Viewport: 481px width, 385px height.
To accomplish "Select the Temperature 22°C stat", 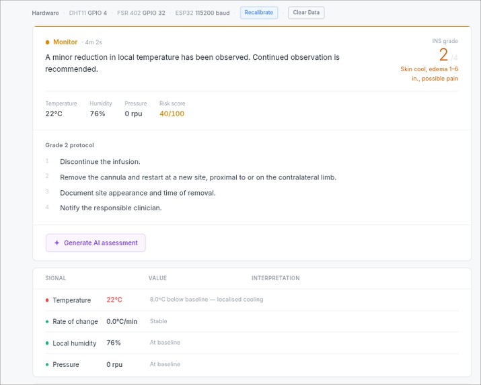I will 55,114.
